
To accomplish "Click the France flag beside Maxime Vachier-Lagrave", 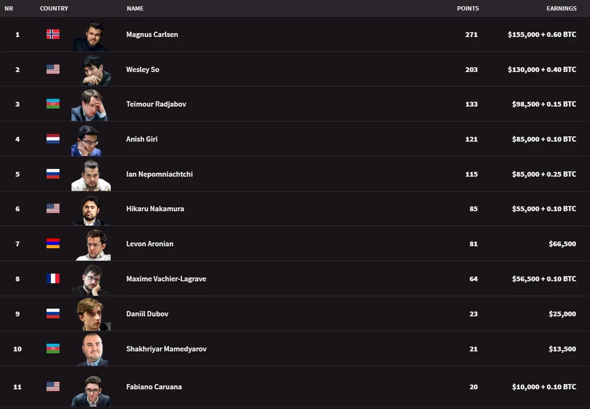I will 53,278.
